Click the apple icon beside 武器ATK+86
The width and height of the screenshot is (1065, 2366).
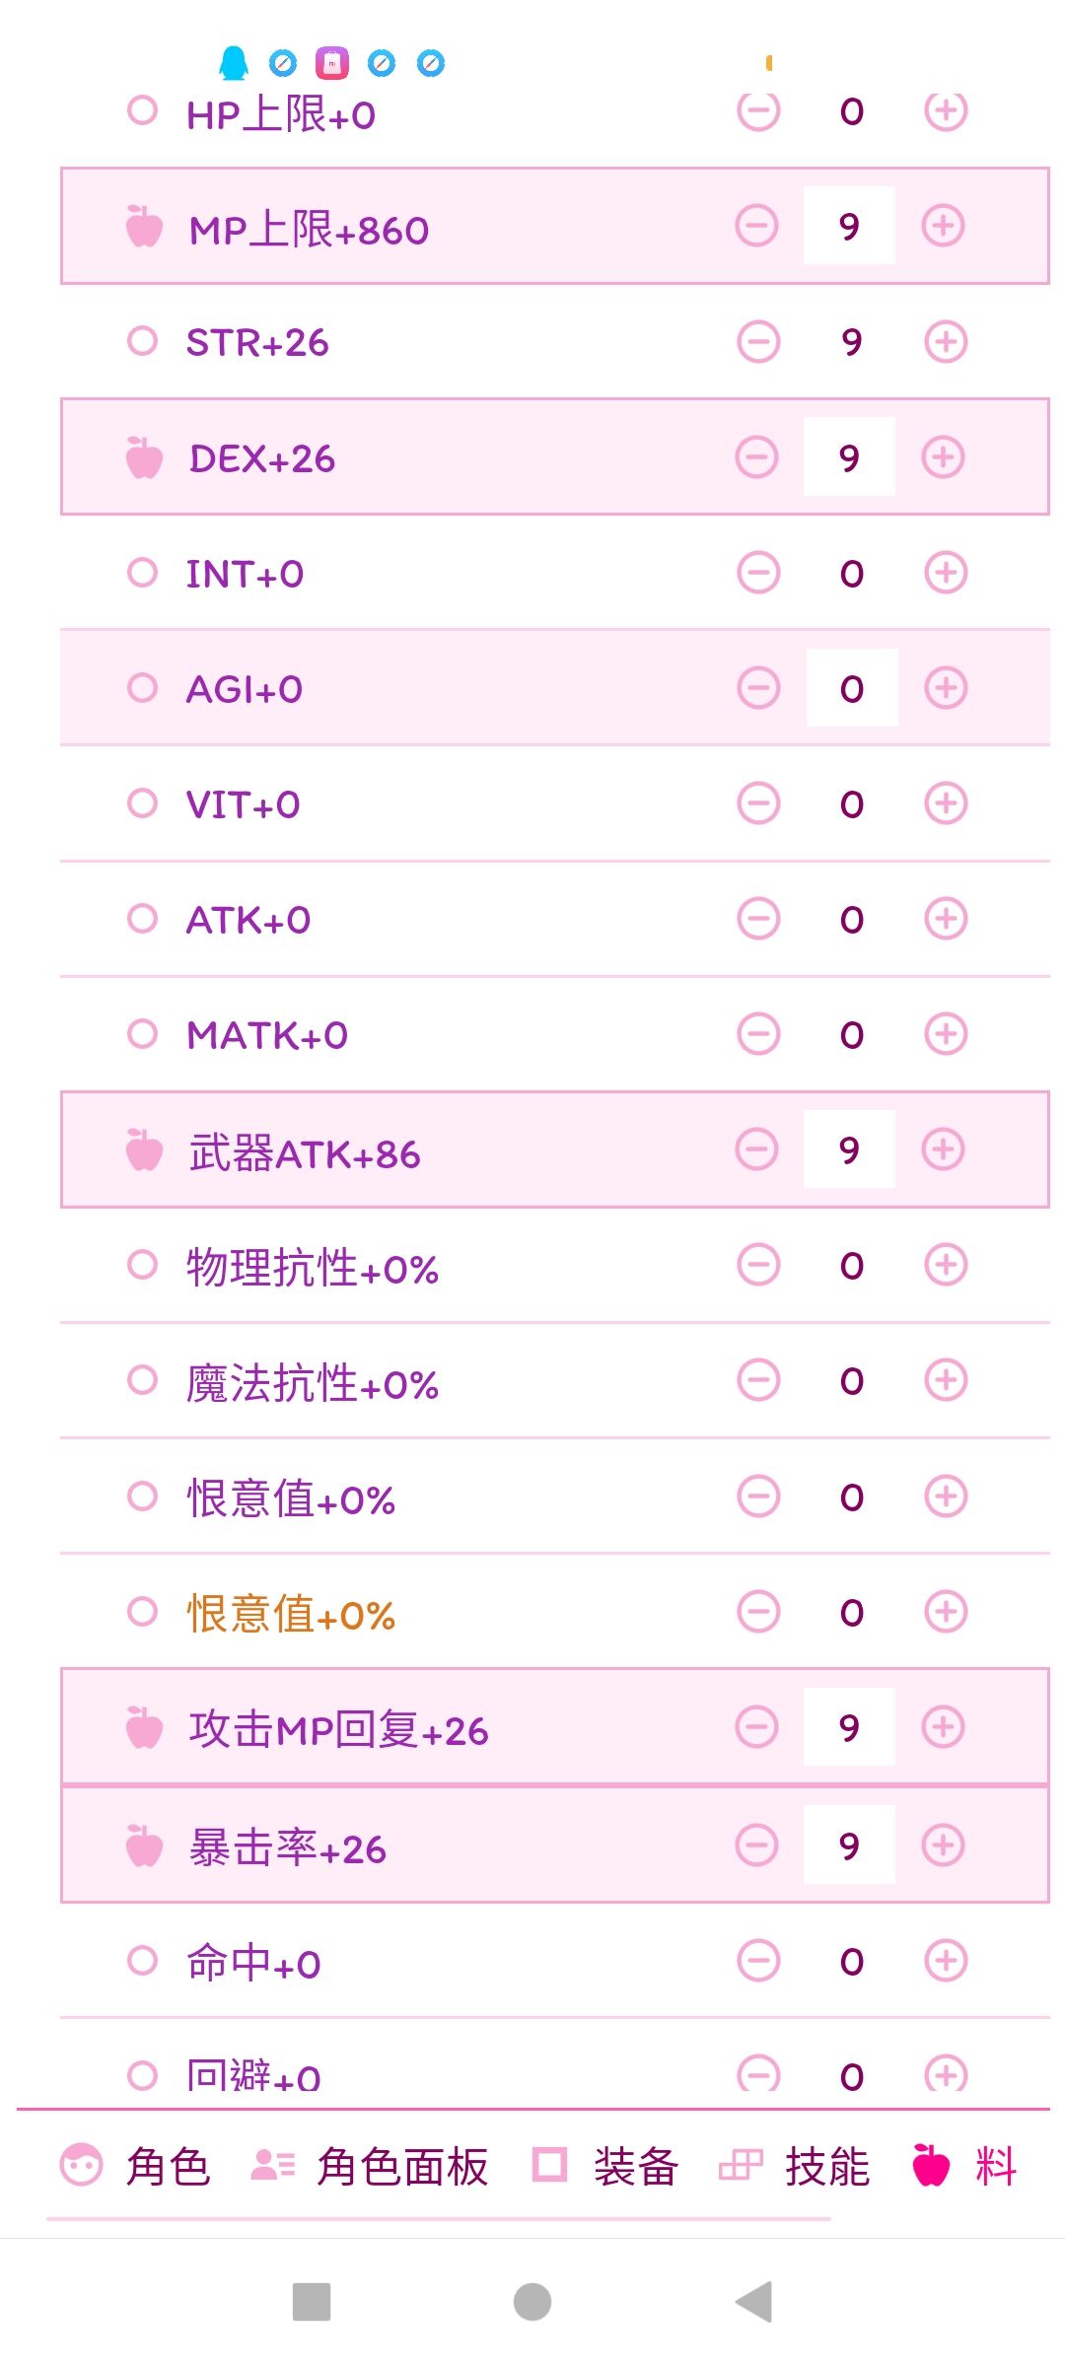coord(144,1150)
